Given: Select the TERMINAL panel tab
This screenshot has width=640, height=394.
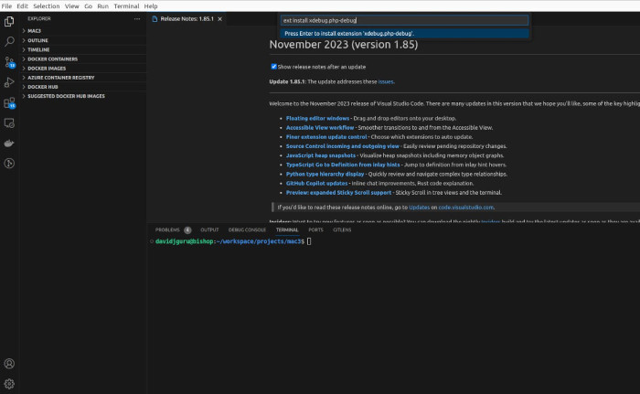Looking at the screenshot, I should [287, 229].
